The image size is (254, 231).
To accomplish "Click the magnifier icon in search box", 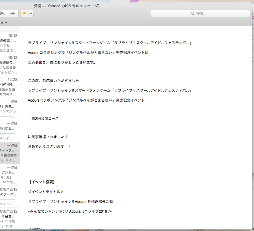I will (x=193, y=14).
